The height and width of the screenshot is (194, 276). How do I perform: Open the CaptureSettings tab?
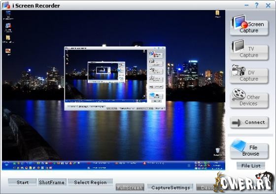171,188
